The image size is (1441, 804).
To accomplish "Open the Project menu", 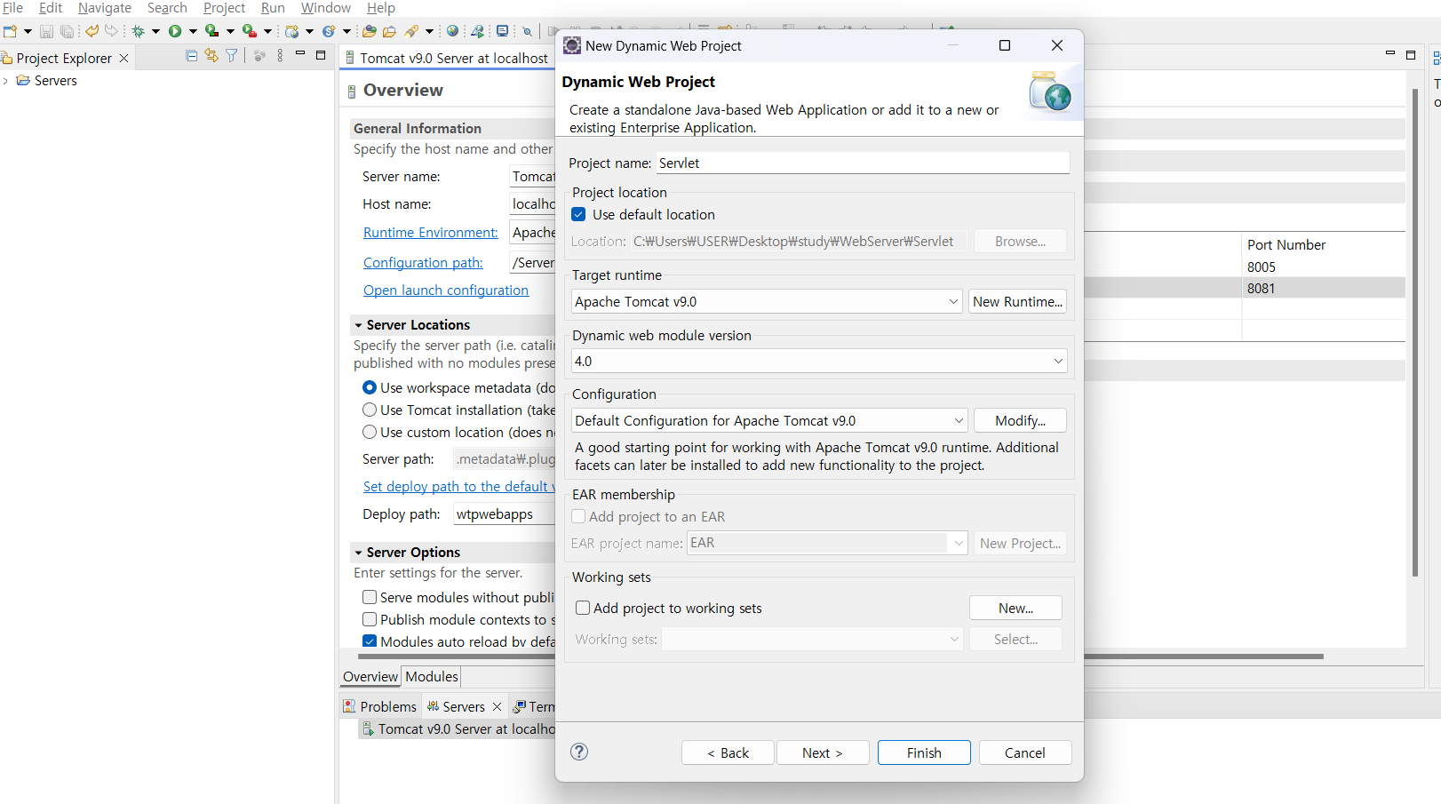I will (224, 8).
